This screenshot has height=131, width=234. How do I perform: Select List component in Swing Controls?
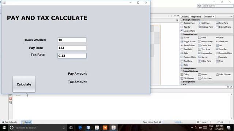point(219,45)
